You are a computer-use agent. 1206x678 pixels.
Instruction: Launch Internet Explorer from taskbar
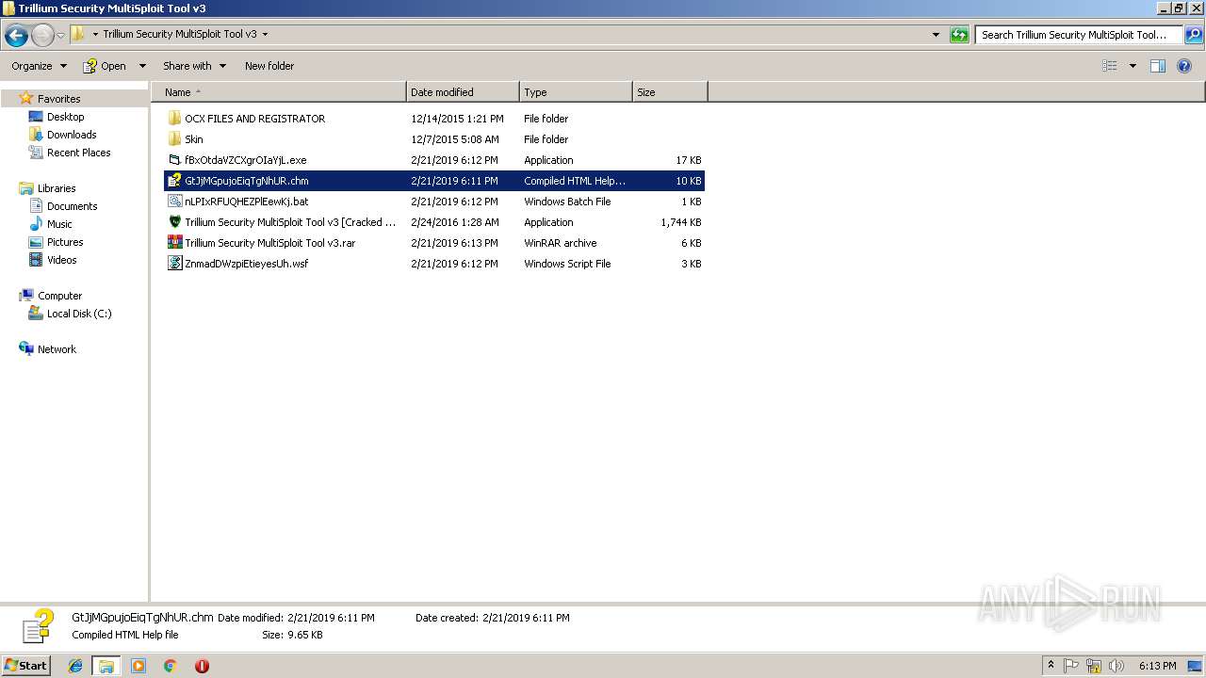coord(75,666)
